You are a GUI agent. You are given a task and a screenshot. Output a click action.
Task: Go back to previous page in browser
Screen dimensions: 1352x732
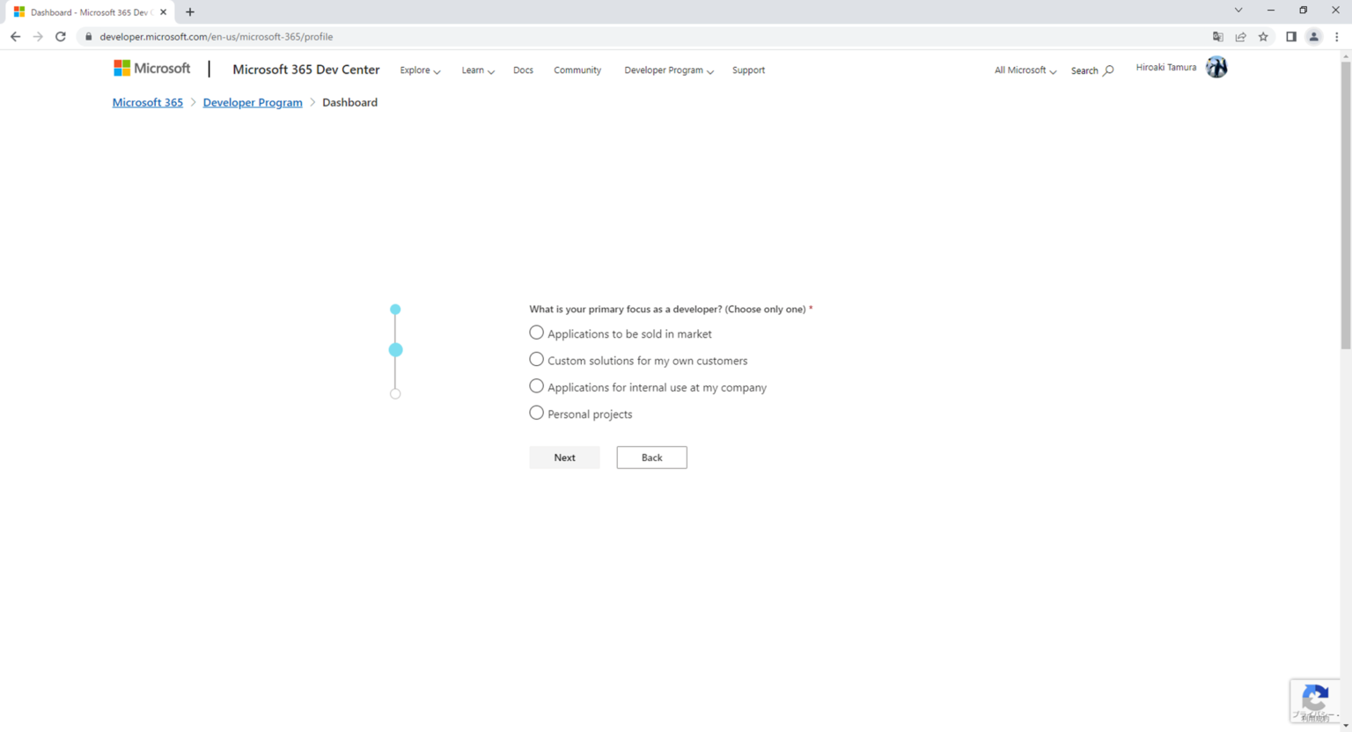coord(15,37)
